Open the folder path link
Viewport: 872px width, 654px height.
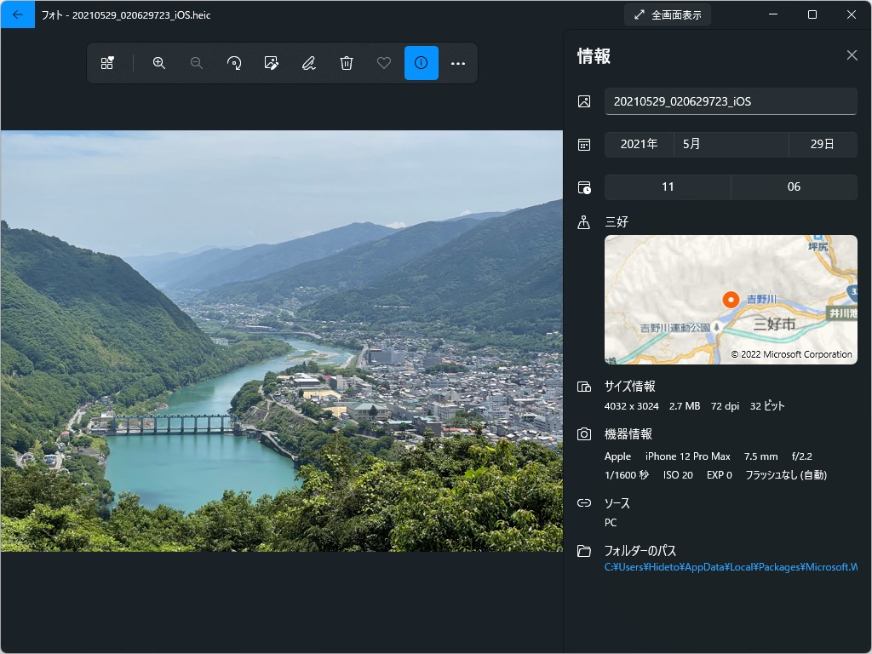[x=731, y=566]
